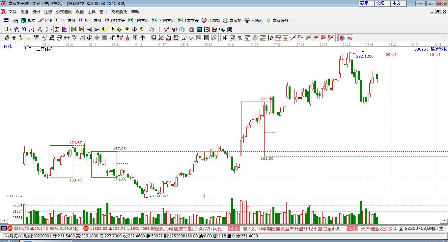Click the 10-14 date marker

pyautogui.click(x=435, y=55)
